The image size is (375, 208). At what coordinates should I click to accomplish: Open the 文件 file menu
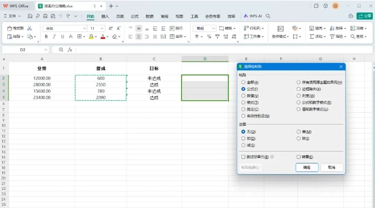click(12, 16)
